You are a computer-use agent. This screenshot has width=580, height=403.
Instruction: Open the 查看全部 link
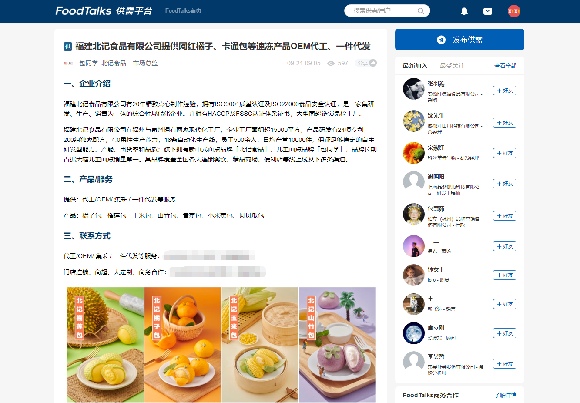pos(505,66)
